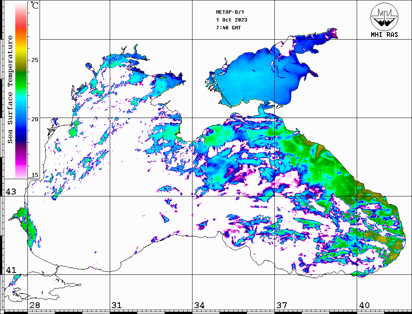Click the longitude label 28
This screenshot has height=314, width=412.
34,305
